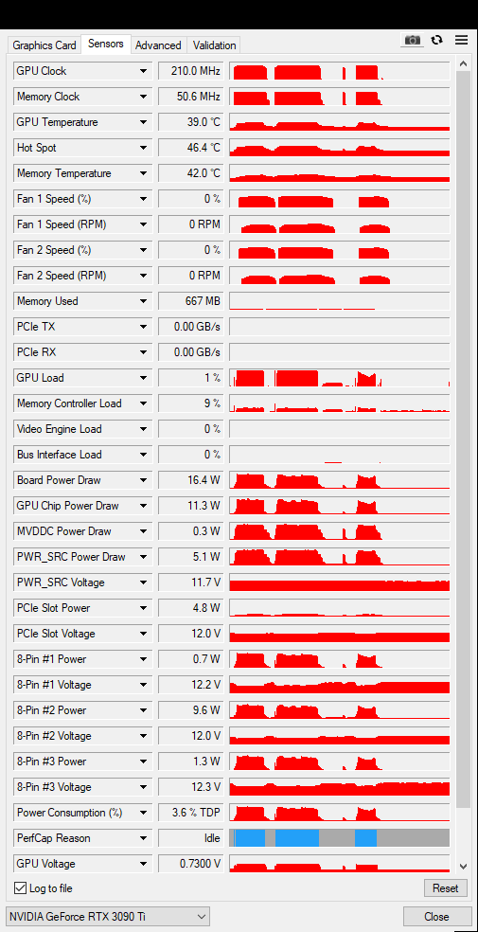Click the 667 MB Memory Used value
This screenshot has width=478, height=932.
pyautogui.click(x=190, y=301)
